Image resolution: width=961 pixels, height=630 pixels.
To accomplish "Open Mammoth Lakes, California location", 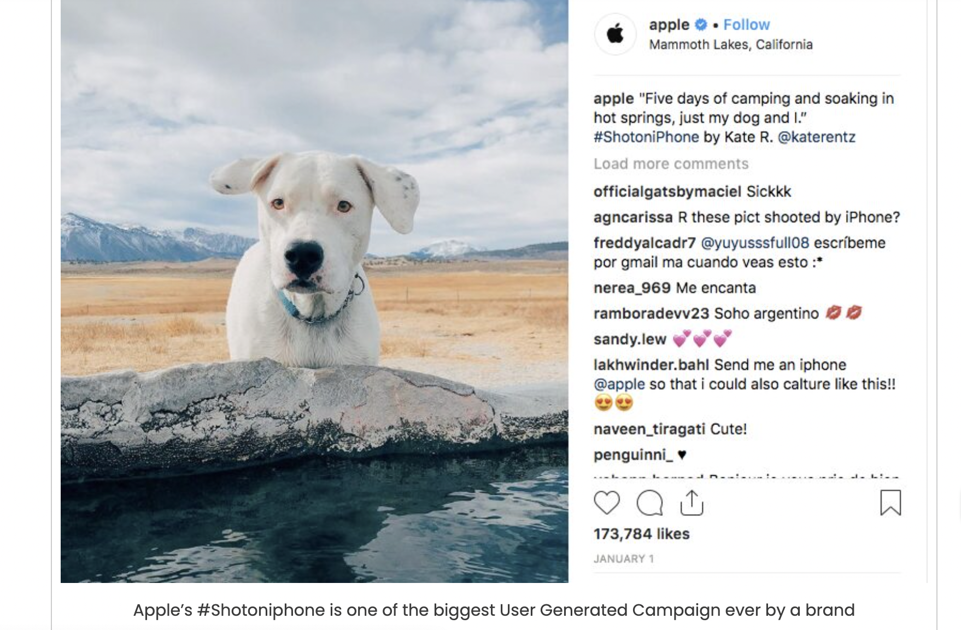I will tap(731, 44).
